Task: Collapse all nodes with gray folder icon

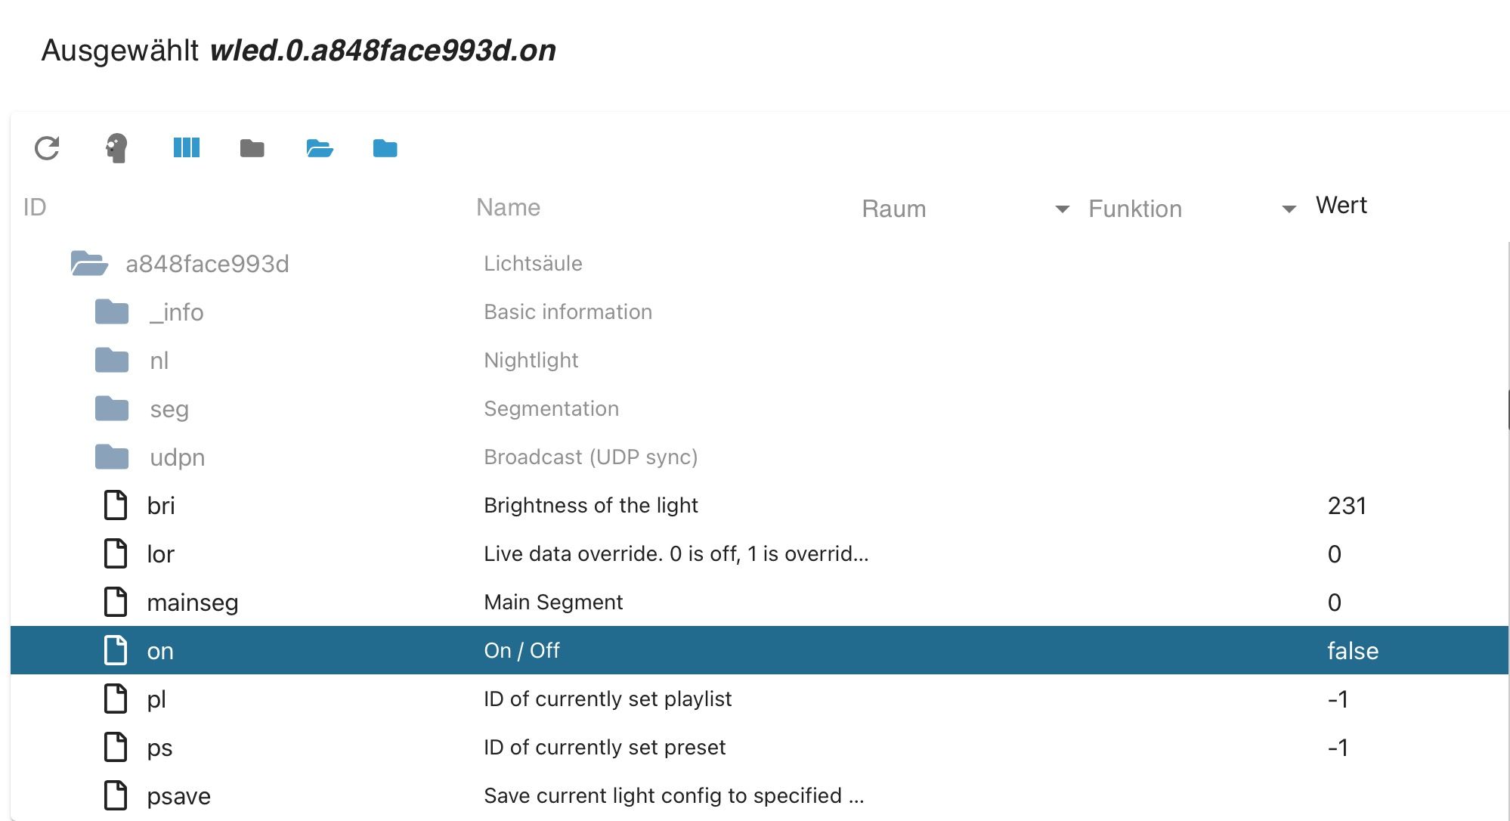Action: coord(252,148)
